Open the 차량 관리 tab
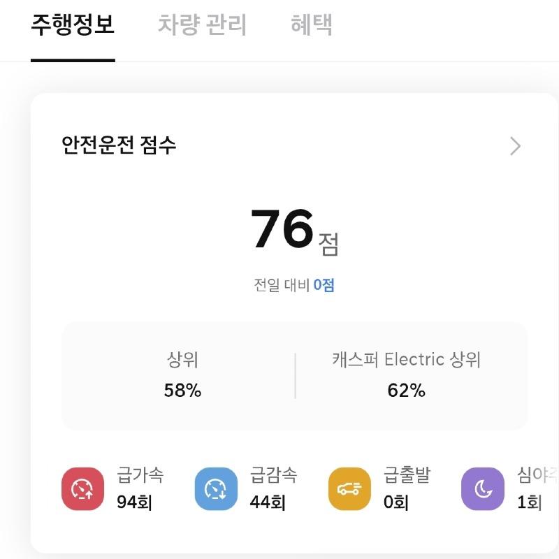Screen dimensions: 559x559 tap(202, 24)
